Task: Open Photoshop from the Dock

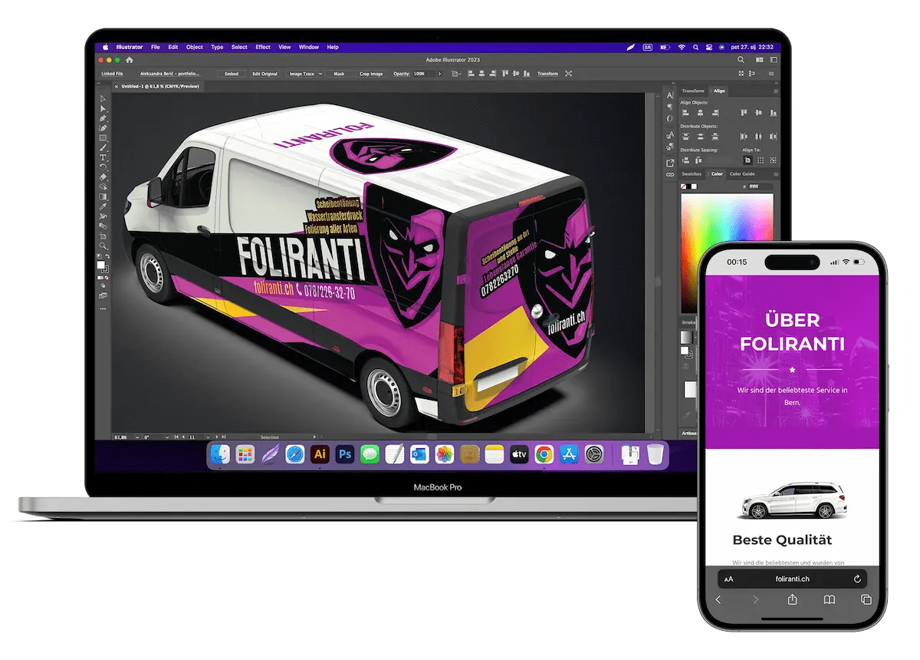Action: (x=345, y=454)
